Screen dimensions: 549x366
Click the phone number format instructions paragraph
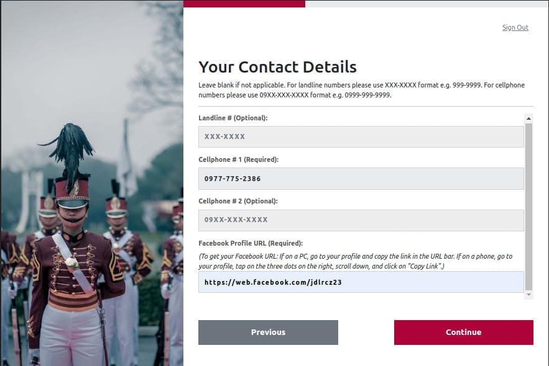click(361, 90)
